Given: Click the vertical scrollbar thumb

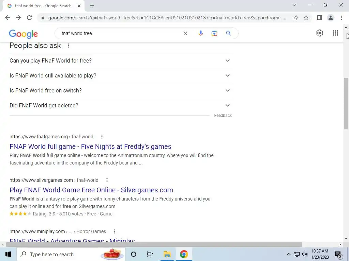Looking at the screenshot, I should [346, 103].
